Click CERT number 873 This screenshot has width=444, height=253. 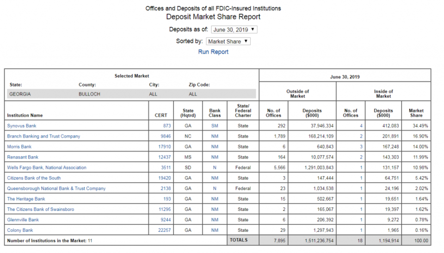pos(167,126)
